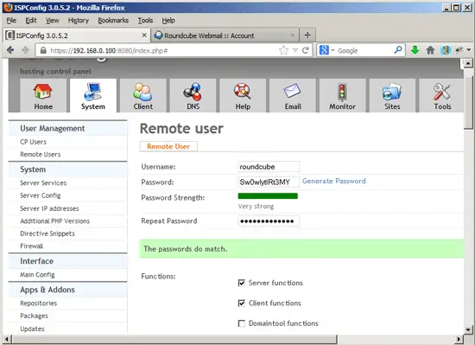Uncheck the Server functions checkbox
The width and height of the screenshot is (475, 345).
click(242, 283)
